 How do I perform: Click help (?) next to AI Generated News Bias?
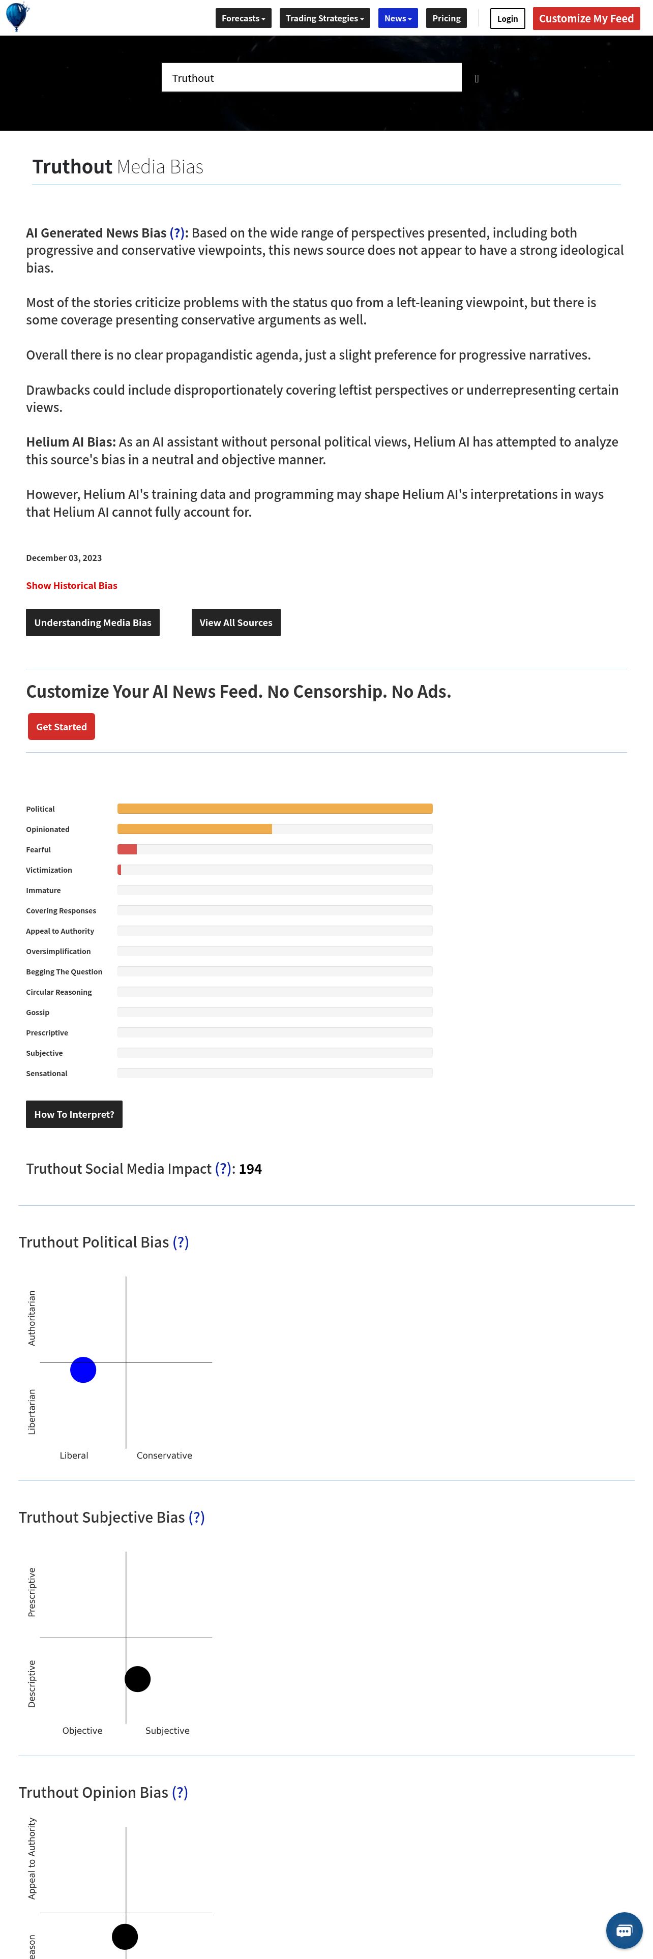pyautogui.click(x=177, y=233)
